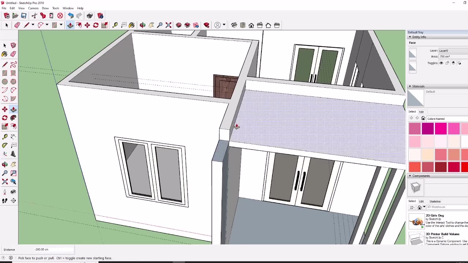This screenshot has height=263, width=468.
Task: Click the Materials back arrow button
Action: [411, 118]
